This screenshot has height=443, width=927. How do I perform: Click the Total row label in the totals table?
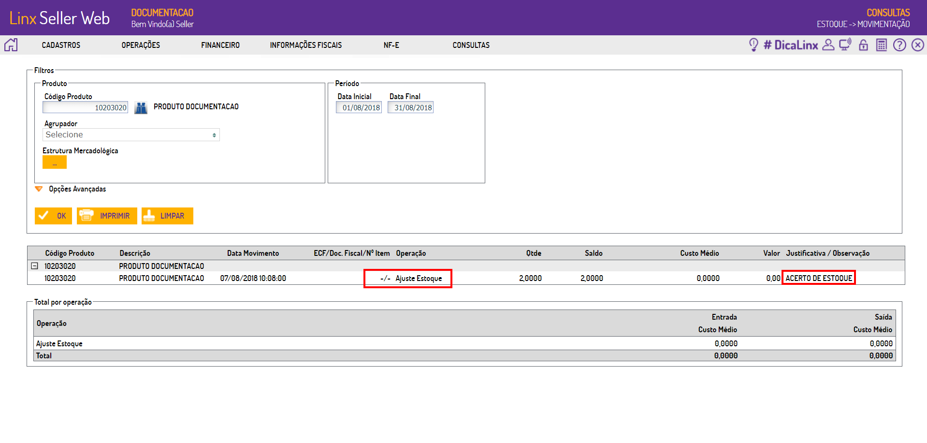(x=44, y=355)
